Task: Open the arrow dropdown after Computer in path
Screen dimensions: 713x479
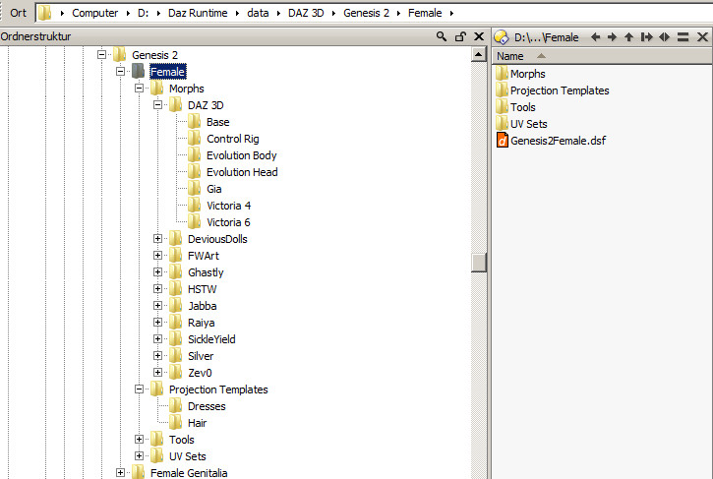Action: (x=128, y=13)
